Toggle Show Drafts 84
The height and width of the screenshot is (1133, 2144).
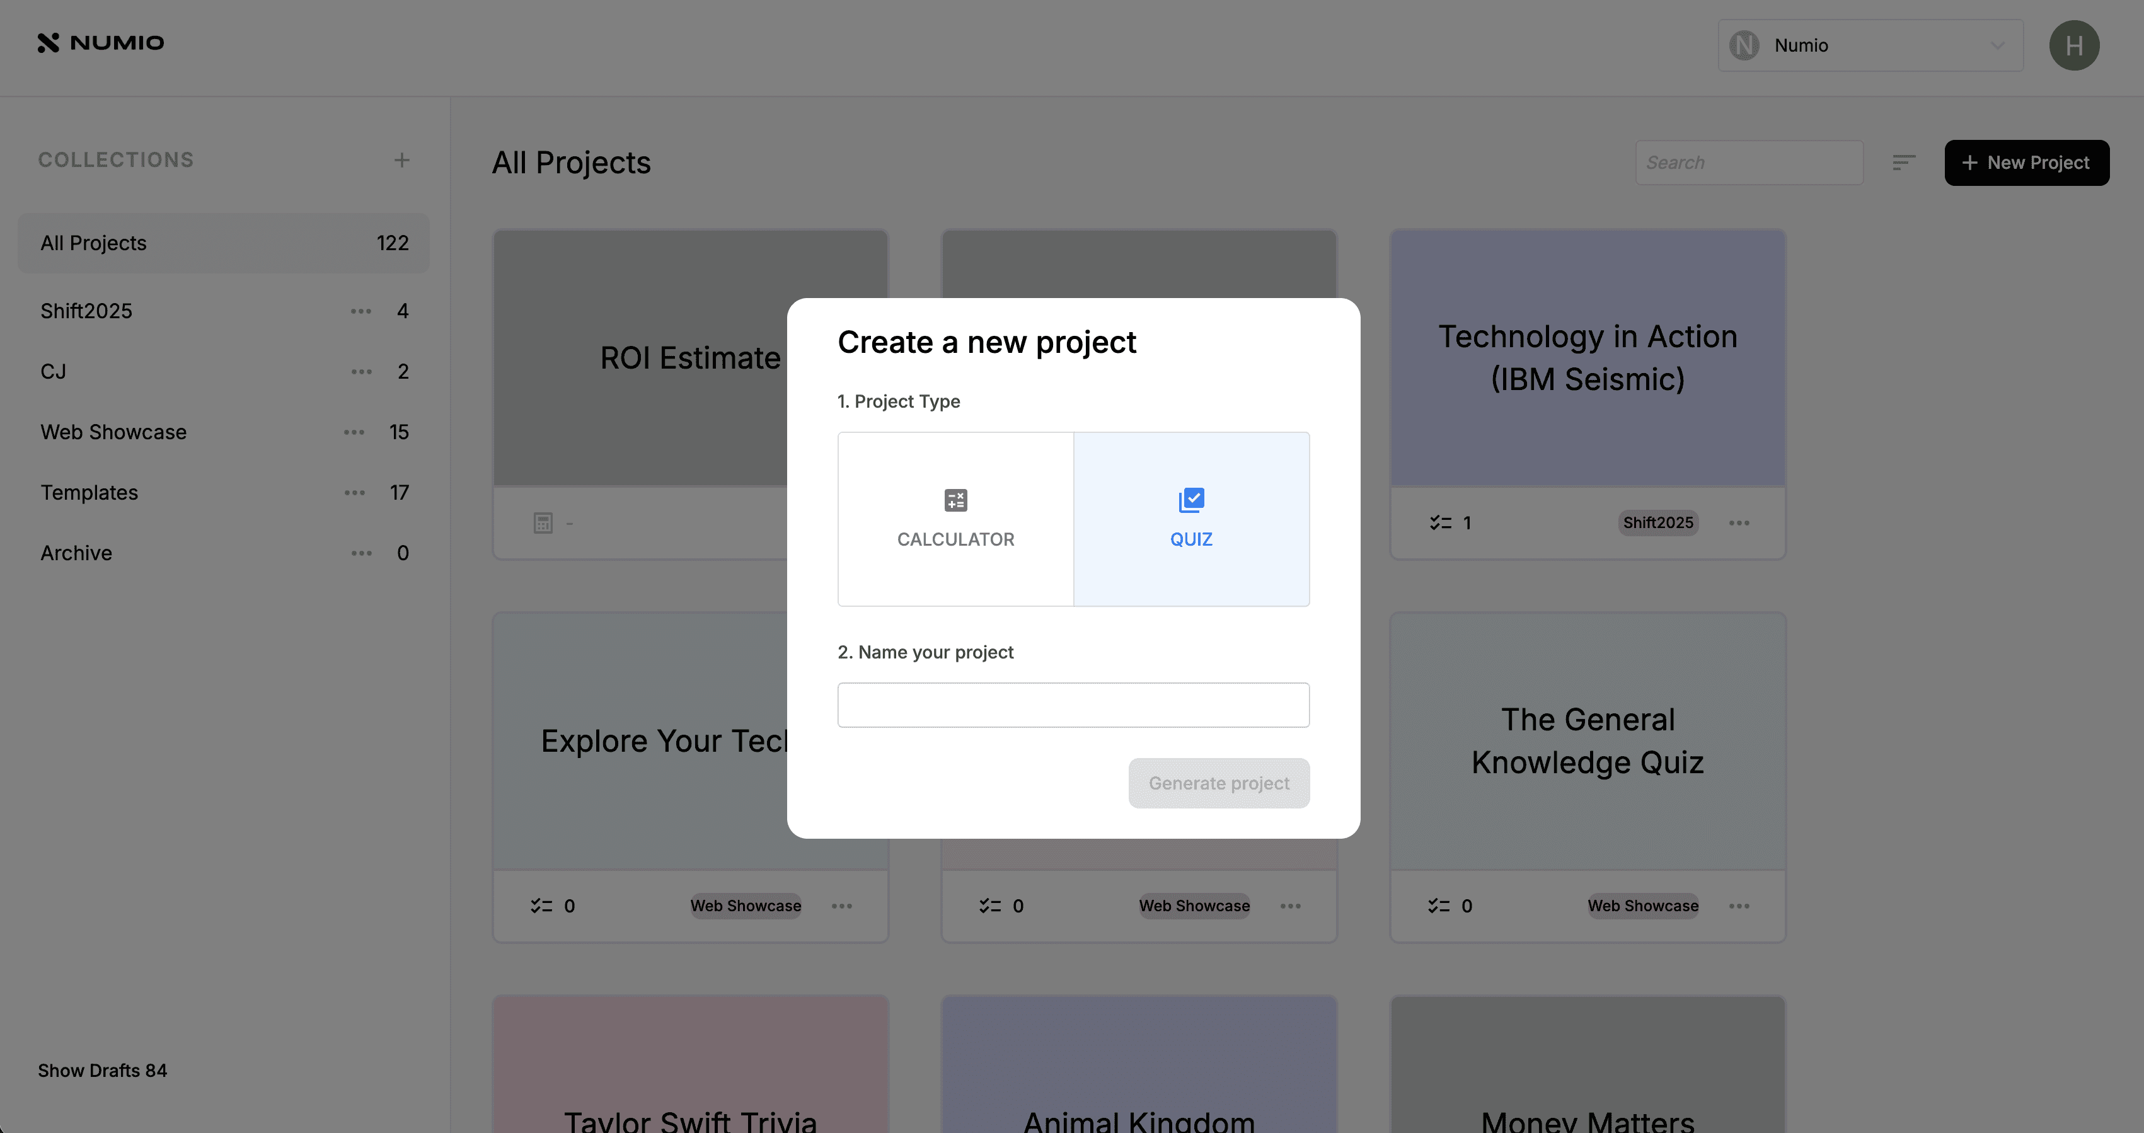coord(102,1071)
